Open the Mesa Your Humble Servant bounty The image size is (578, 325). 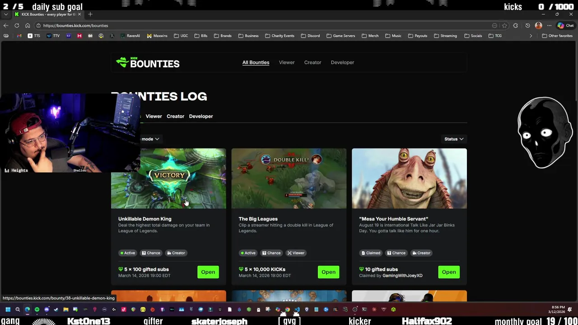pyautogui.click(x=449, y=272)
